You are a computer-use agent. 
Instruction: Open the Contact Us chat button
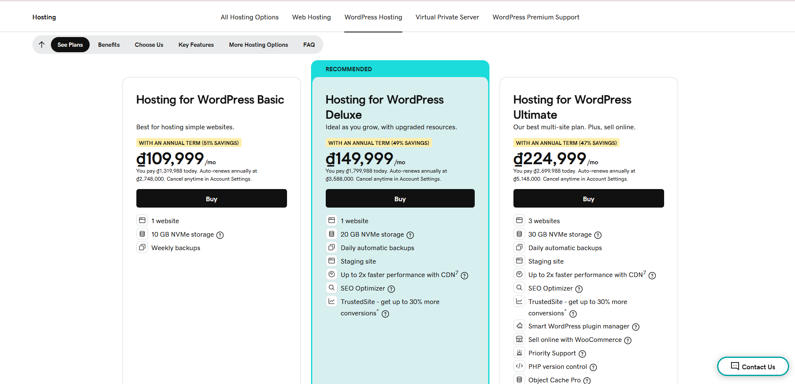pos(752,366)
